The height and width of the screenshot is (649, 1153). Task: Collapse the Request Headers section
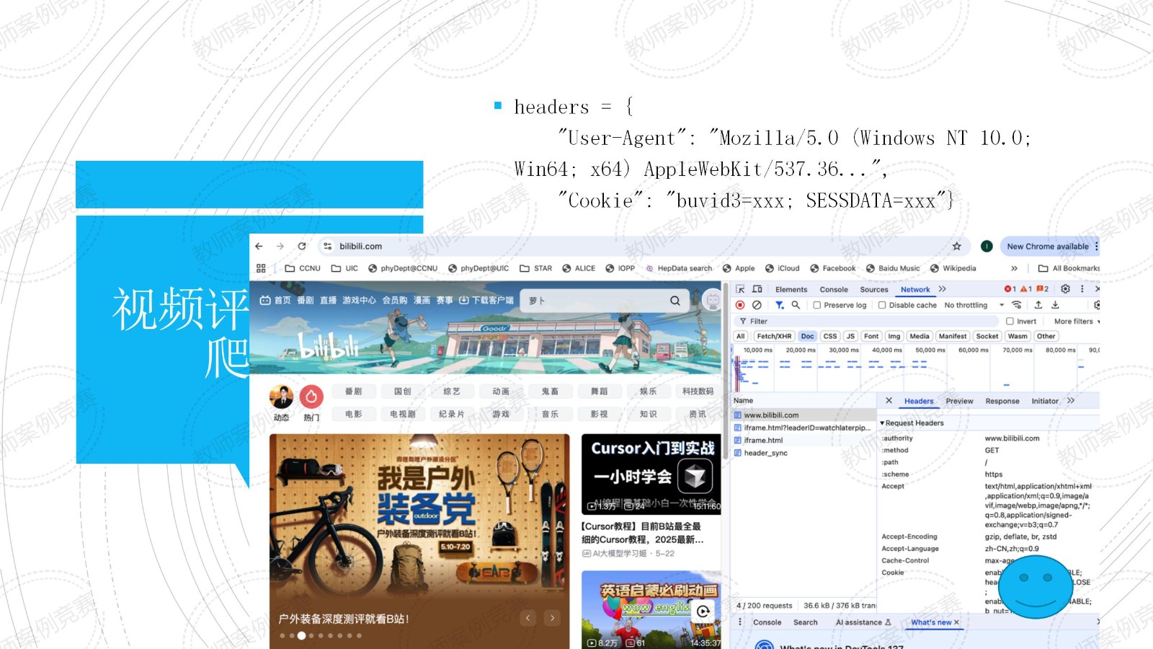tap(882, 423)
